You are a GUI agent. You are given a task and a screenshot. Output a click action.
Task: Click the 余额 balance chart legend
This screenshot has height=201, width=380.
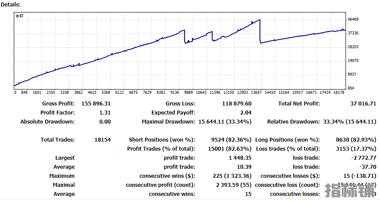click(19, 16)
